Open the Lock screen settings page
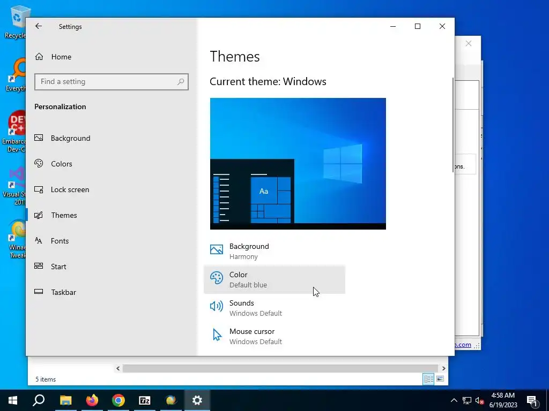This screenshot has width=549, height=411. [112, 189]
